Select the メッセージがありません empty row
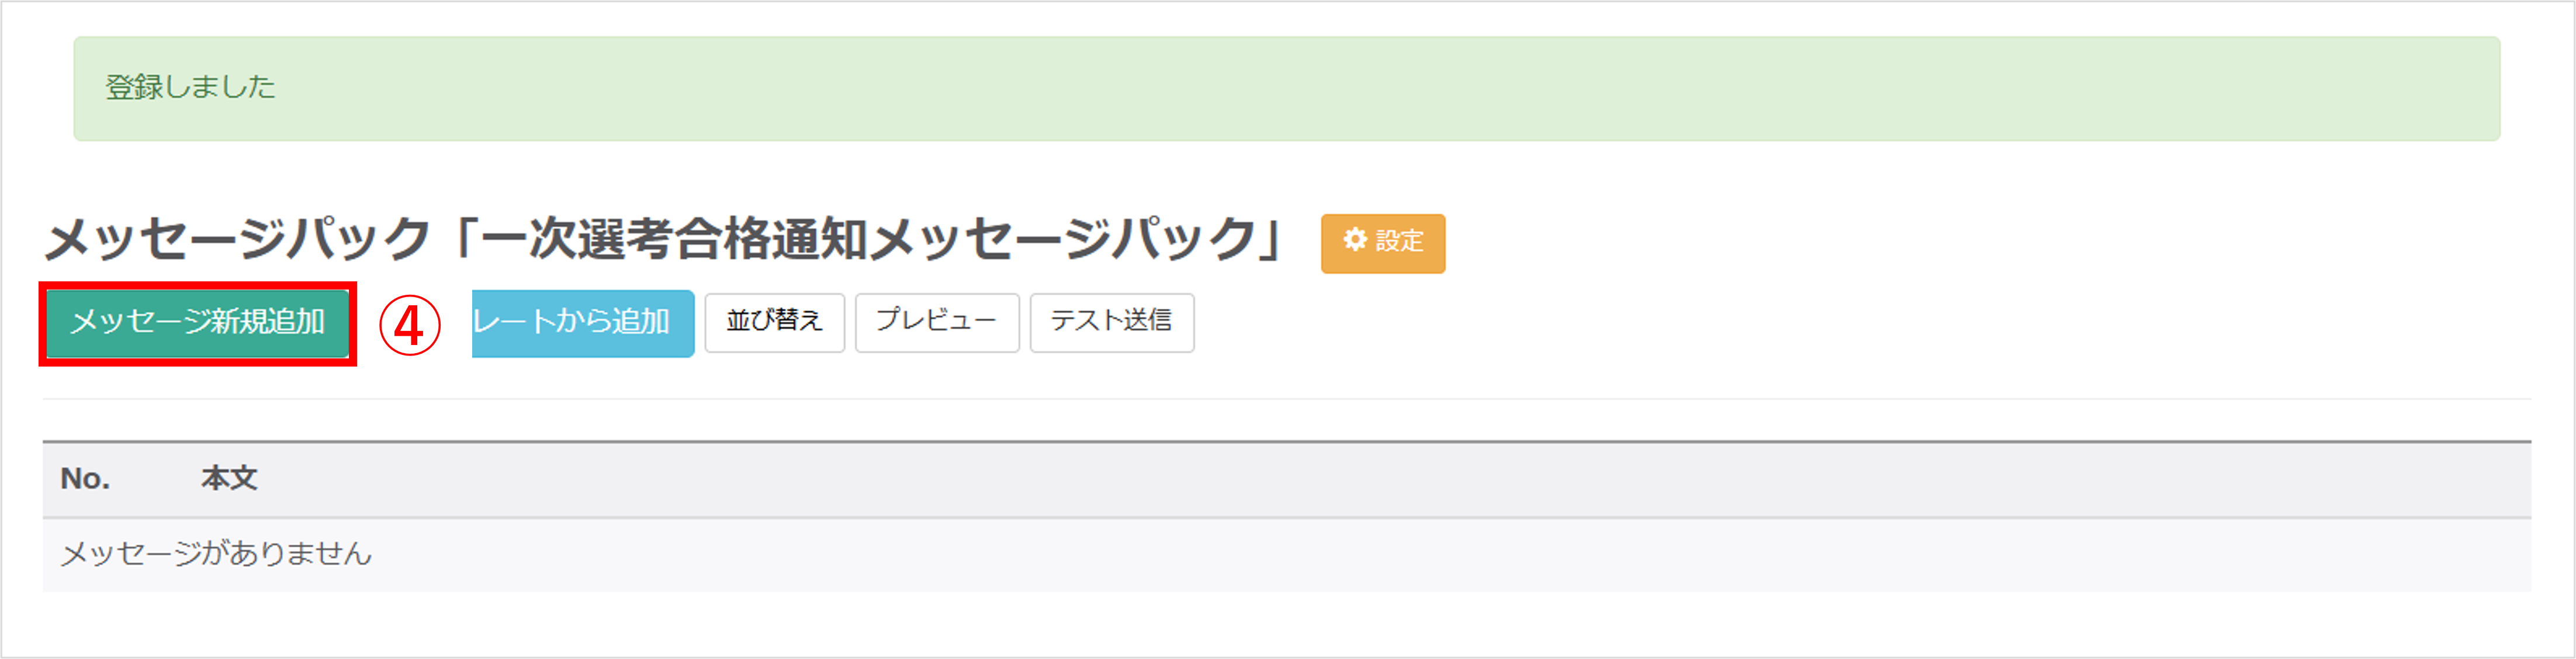 tap(1287, 554)
